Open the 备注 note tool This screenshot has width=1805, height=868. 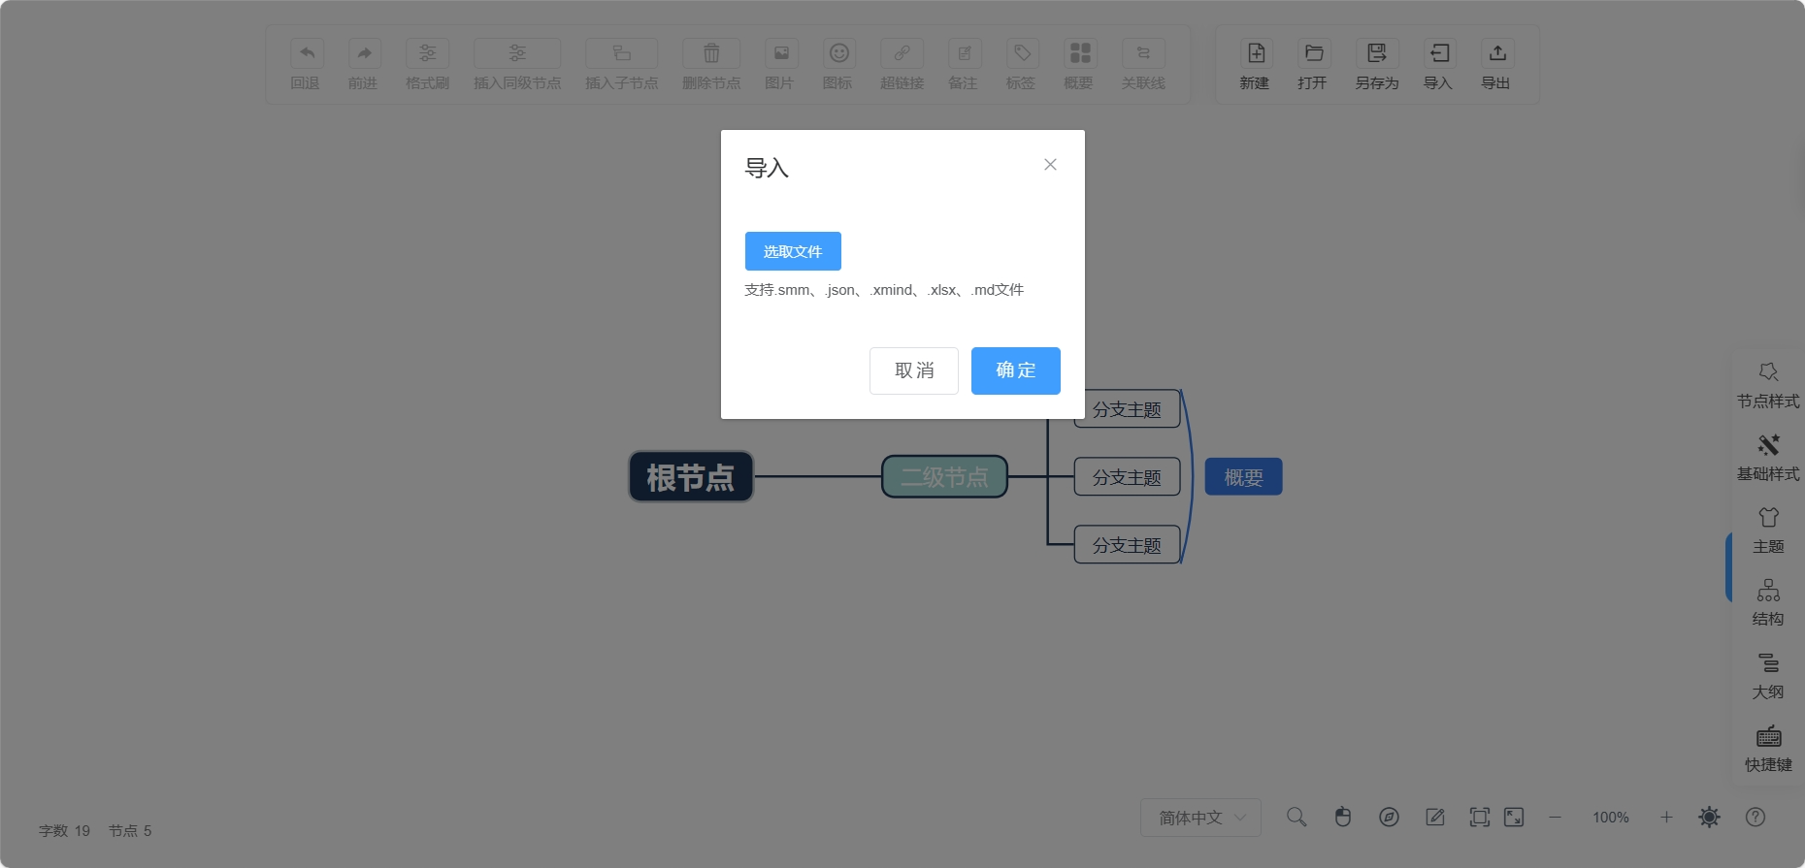965,53
